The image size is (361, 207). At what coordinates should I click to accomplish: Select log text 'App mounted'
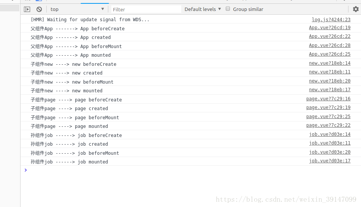click(95, 55)
